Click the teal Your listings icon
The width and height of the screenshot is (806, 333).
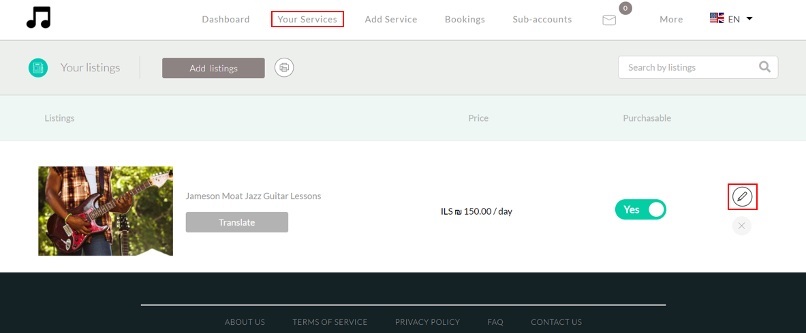click(x=38, y=68)
